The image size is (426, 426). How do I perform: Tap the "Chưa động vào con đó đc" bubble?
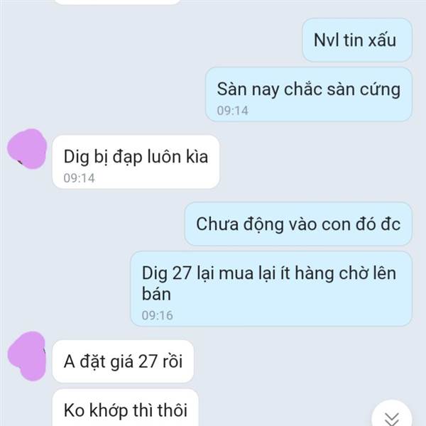[x=298, y=224]
